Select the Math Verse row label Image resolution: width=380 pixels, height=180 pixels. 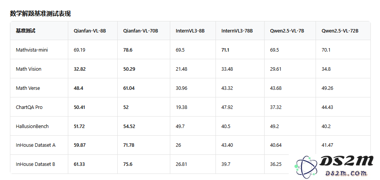[28, 88]
